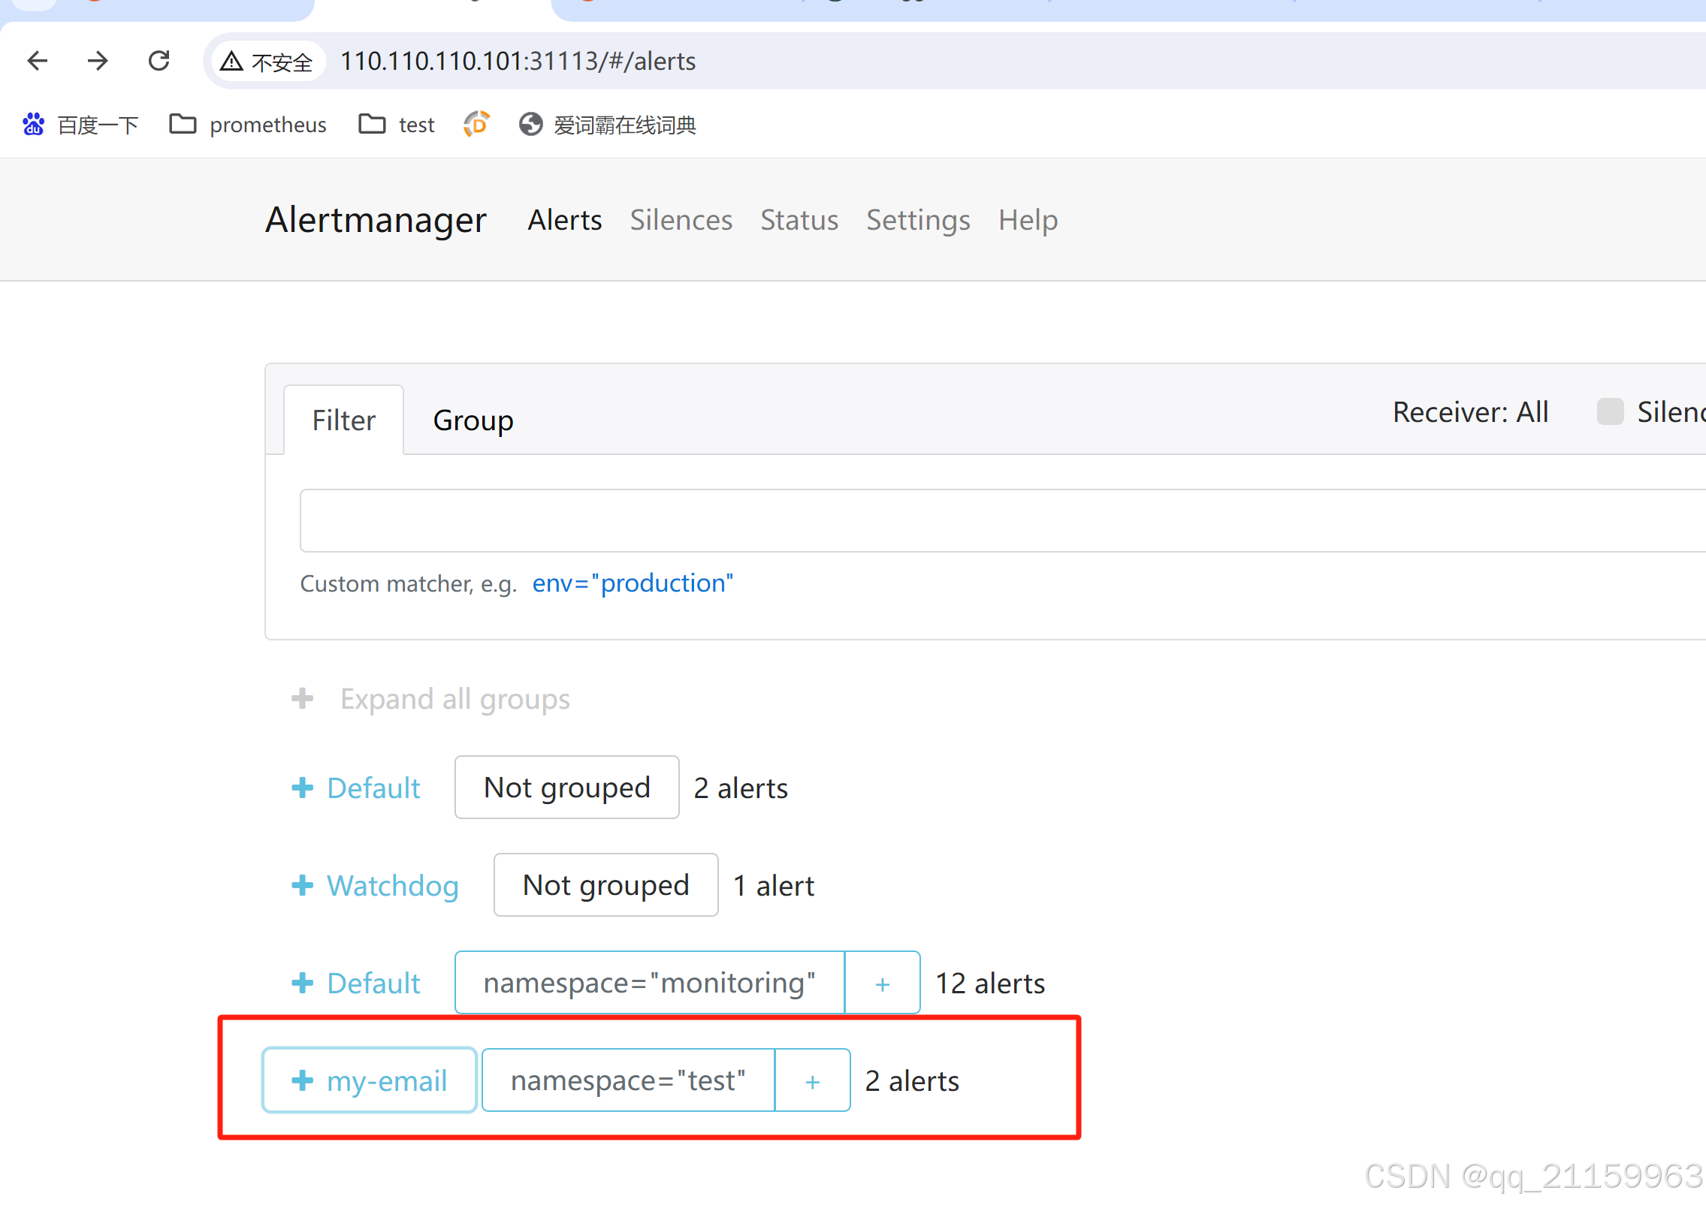
Task: Open the orange D bookmark icon
Action: [476, 125]
